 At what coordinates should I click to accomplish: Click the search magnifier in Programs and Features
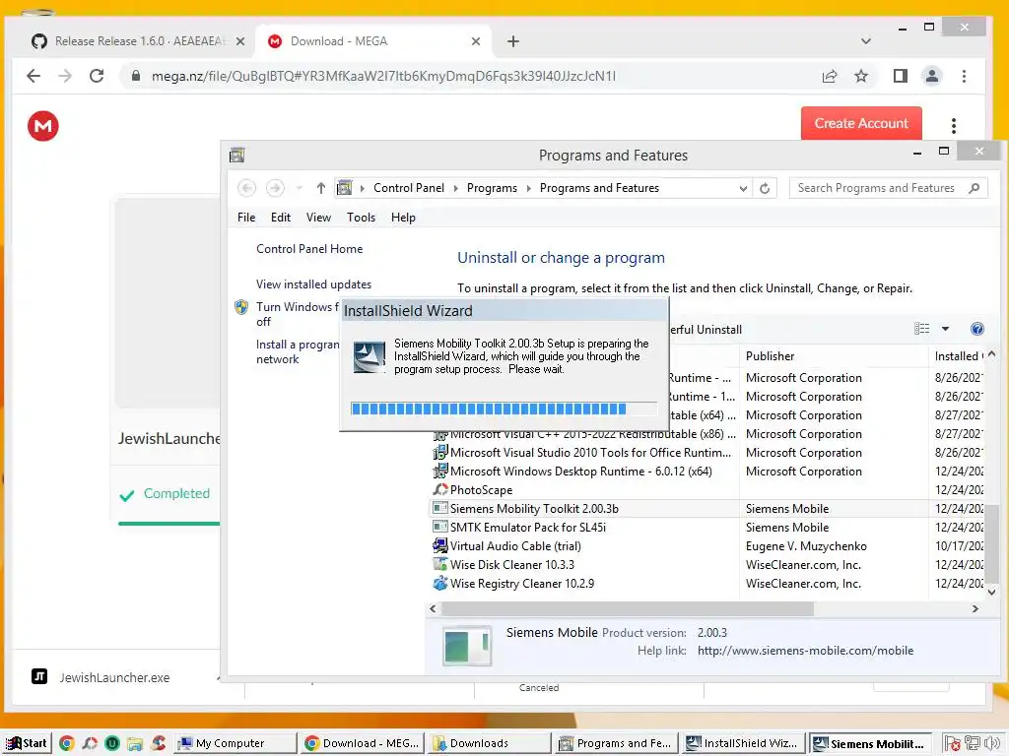(975, 188)
